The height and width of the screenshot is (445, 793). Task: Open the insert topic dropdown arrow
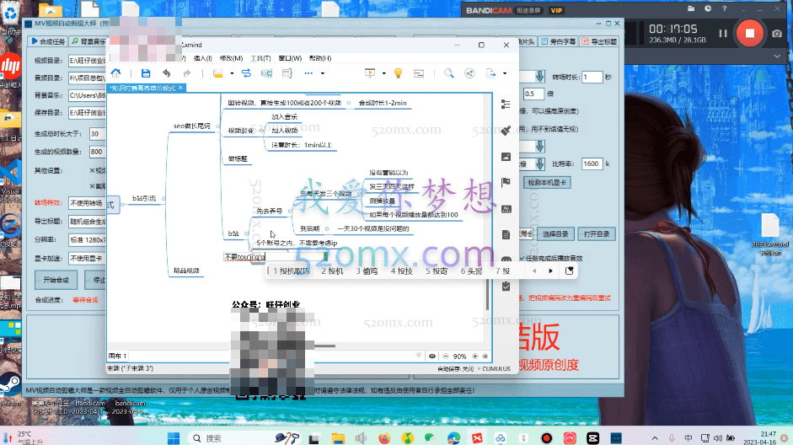232,73
